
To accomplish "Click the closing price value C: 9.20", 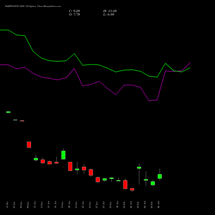I will (74, 11).
